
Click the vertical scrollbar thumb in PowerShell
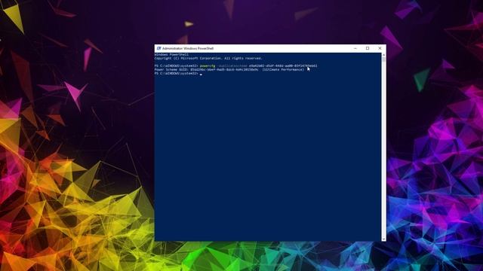click(383, 59)
